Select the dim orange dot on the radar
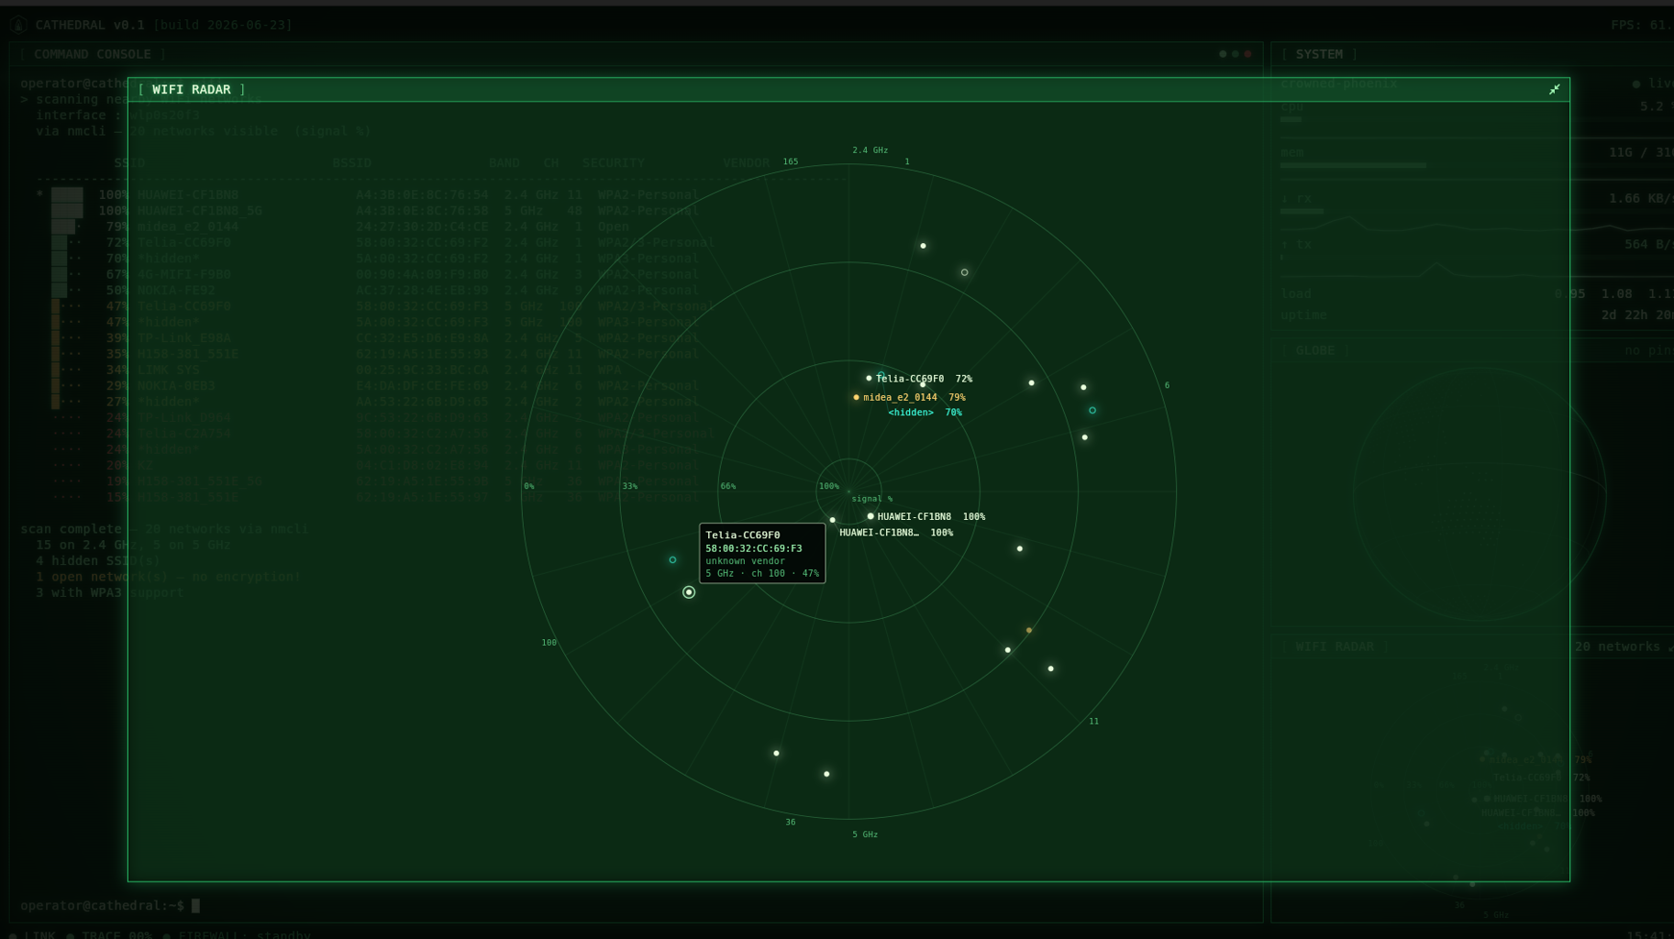Viewport: 1674px width, 939px height. click(x=1028, y=630)
